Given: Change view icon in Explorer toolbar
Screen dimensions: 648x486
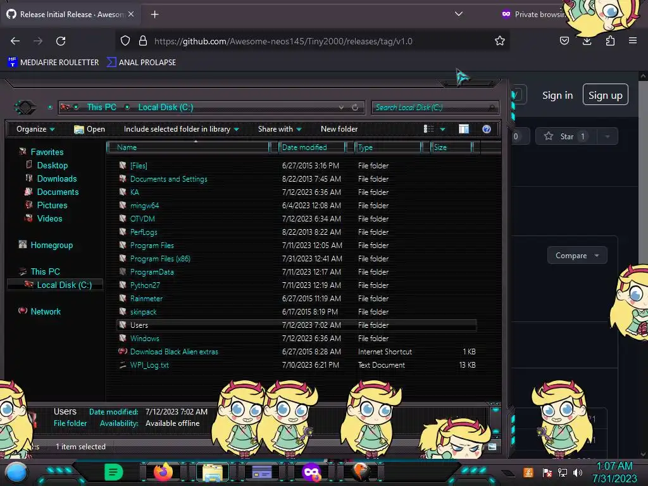Looking at the screenshot, I should 428,129.
